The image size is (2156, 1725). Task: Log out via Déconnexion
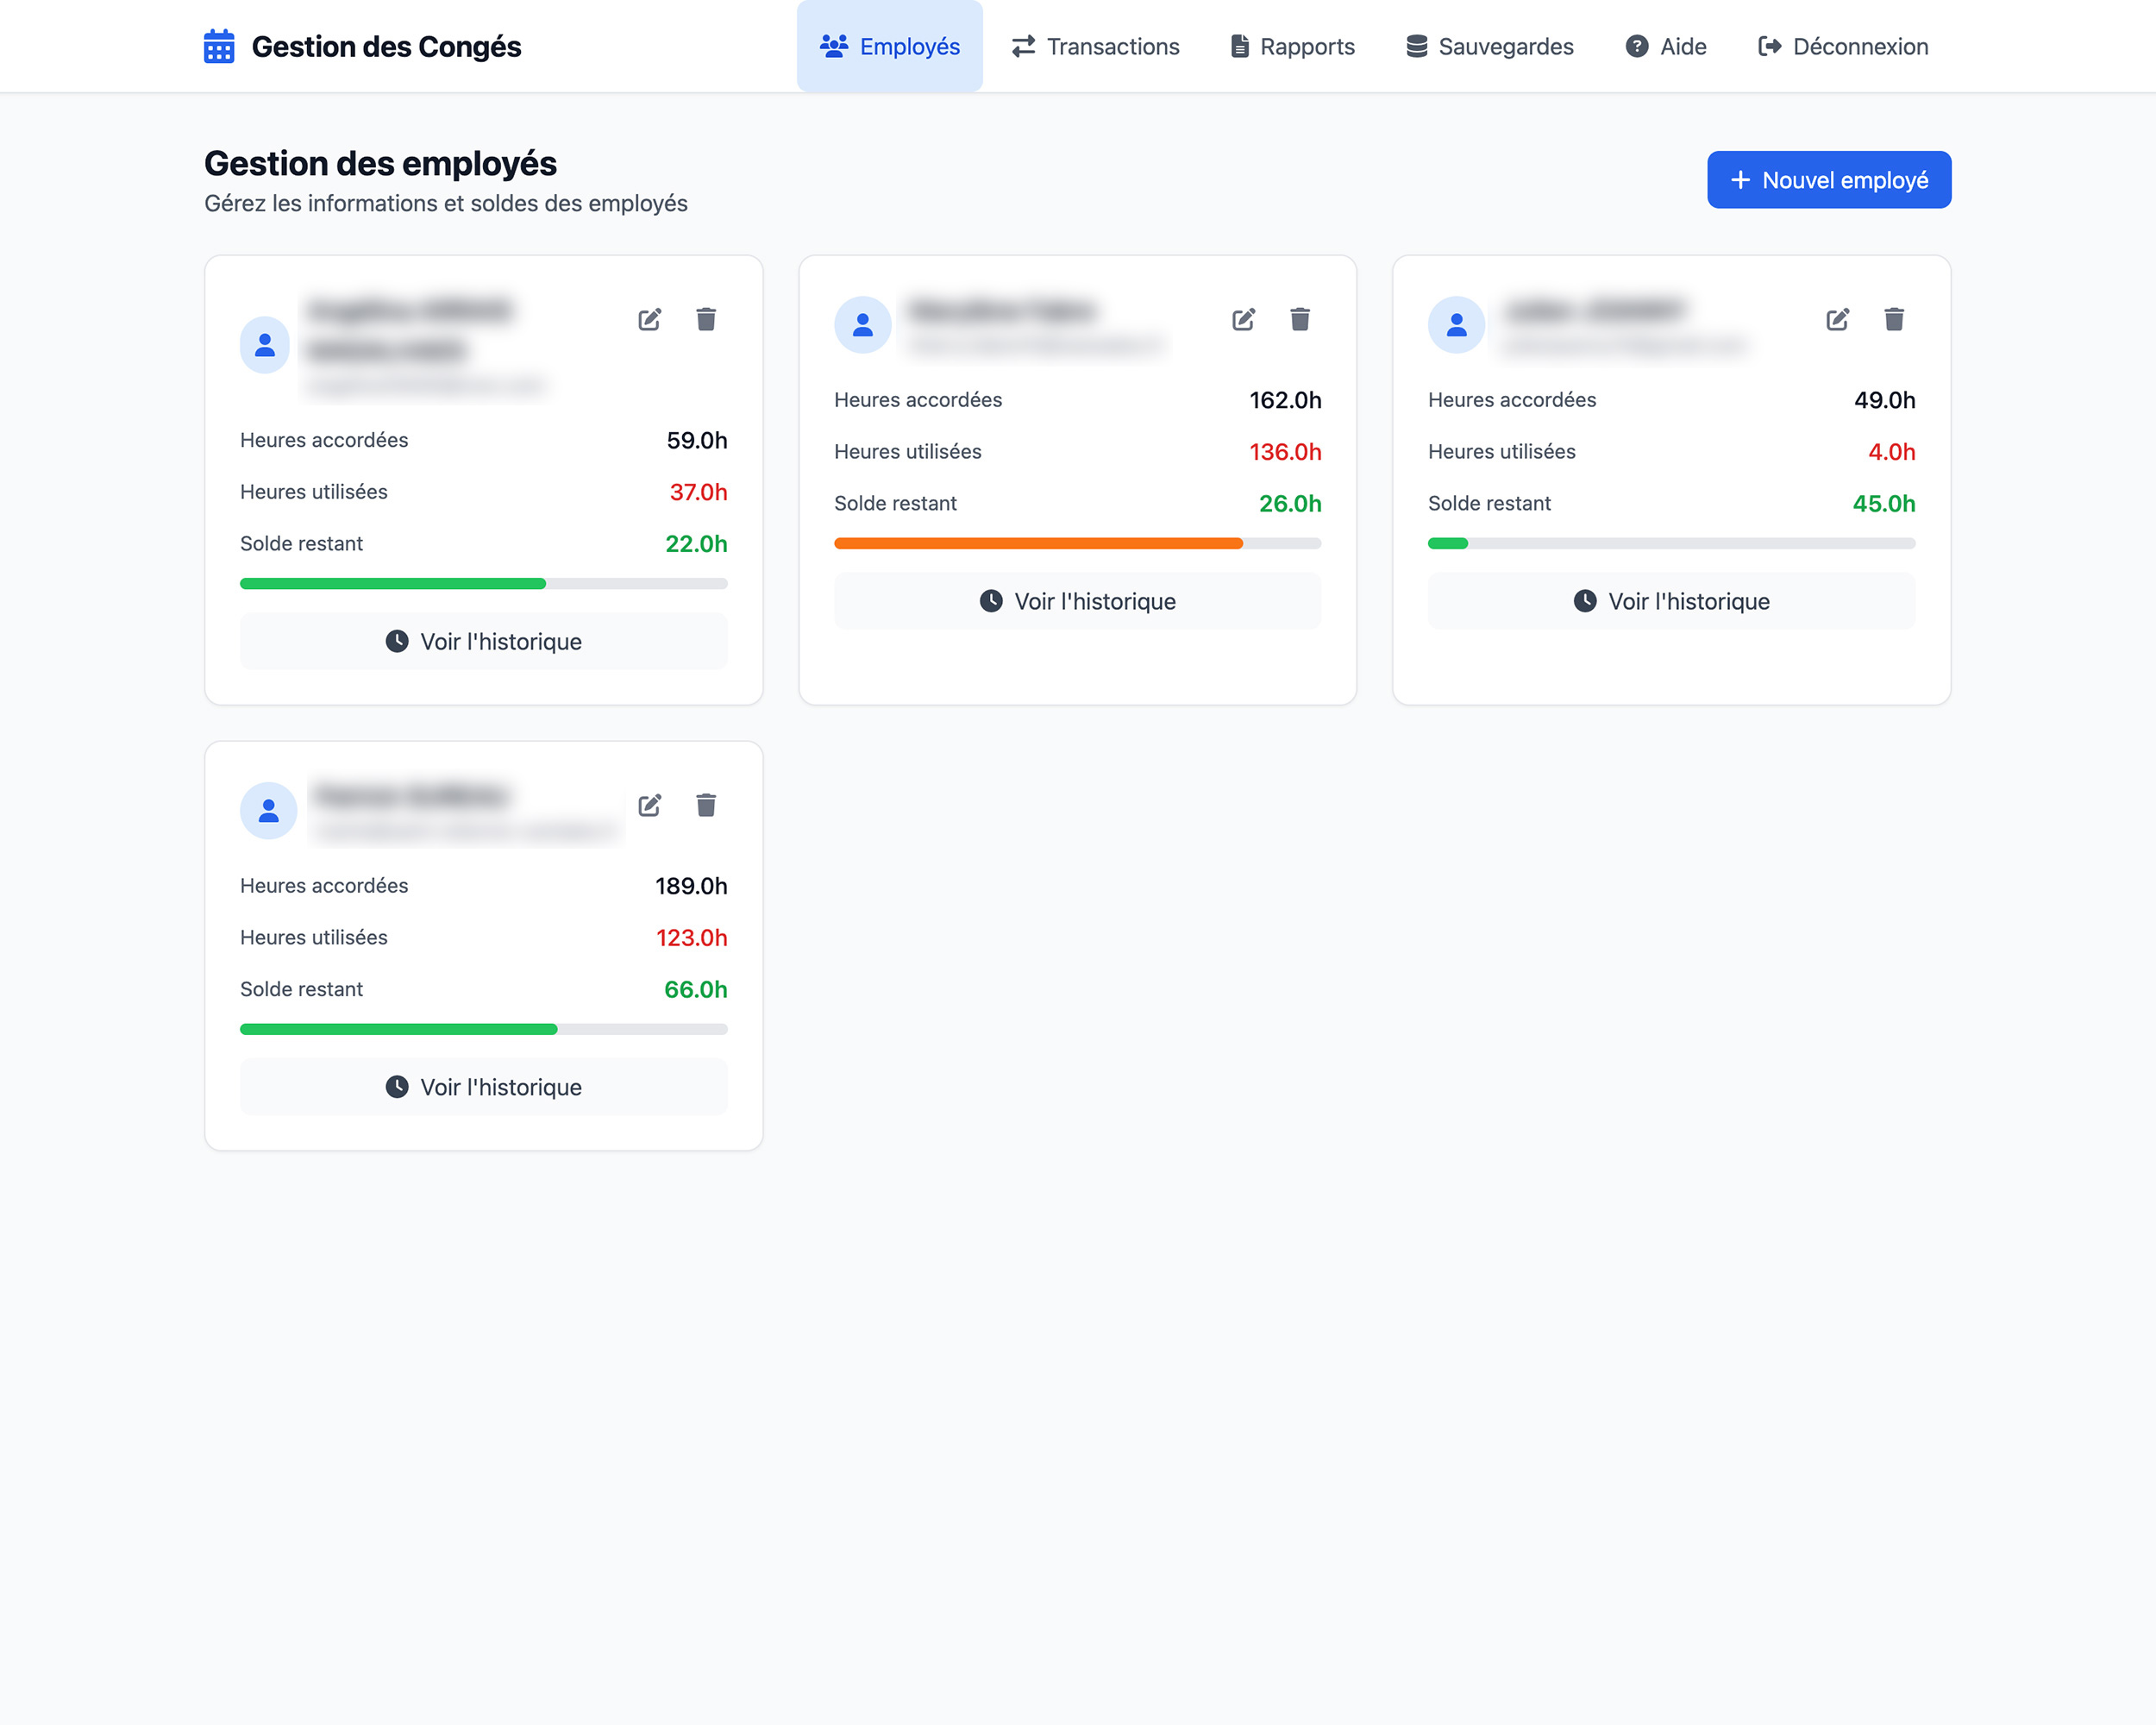(x=1843, y=46)
